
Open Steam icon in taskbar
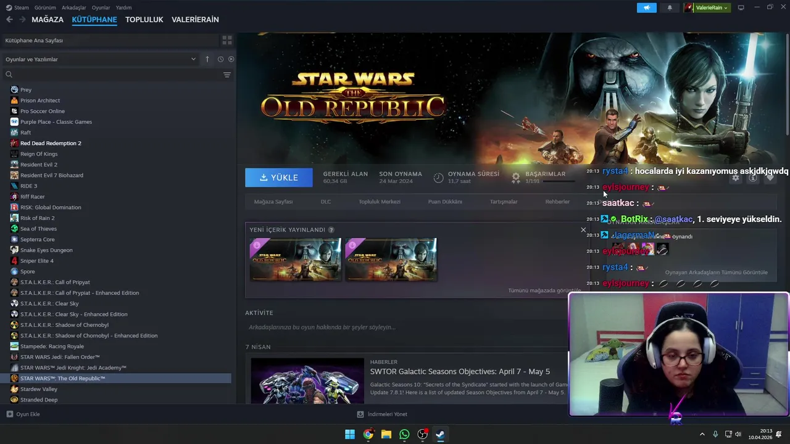(440, 434)
